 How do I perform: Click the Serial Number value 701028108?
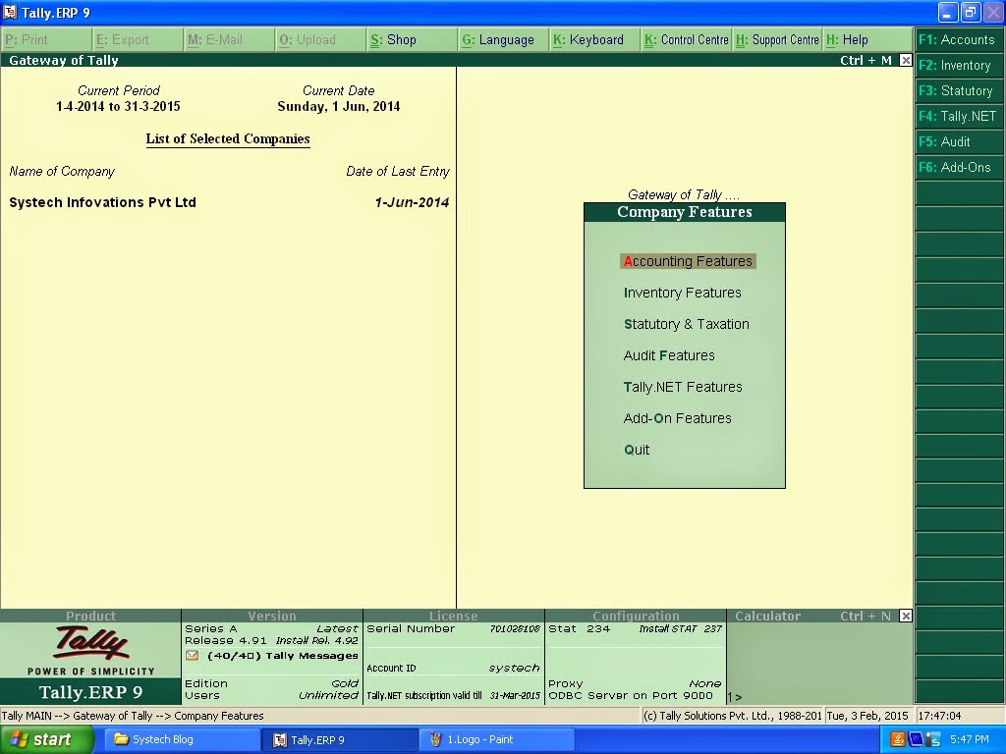(515, 629)
